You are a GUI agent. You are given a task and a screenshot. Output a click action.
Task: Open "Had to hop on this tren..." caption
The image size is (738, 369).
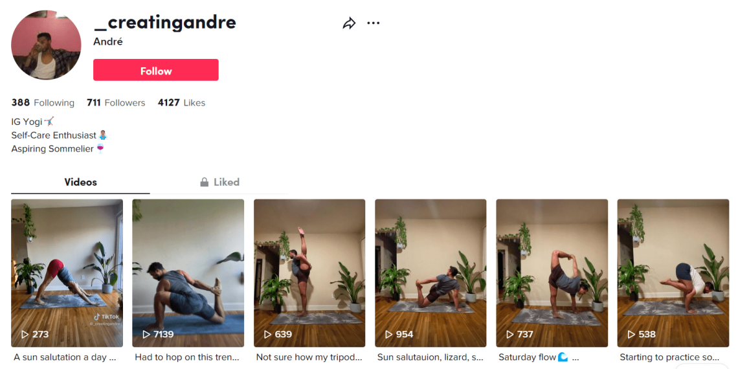pyautogui.click(x=187, y=357)
